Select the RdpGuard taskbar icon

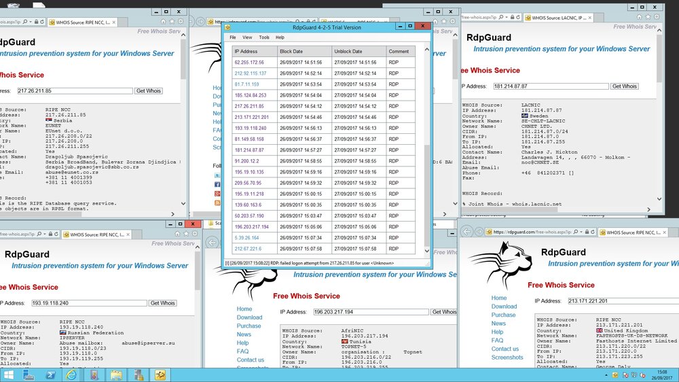point(160,375)
